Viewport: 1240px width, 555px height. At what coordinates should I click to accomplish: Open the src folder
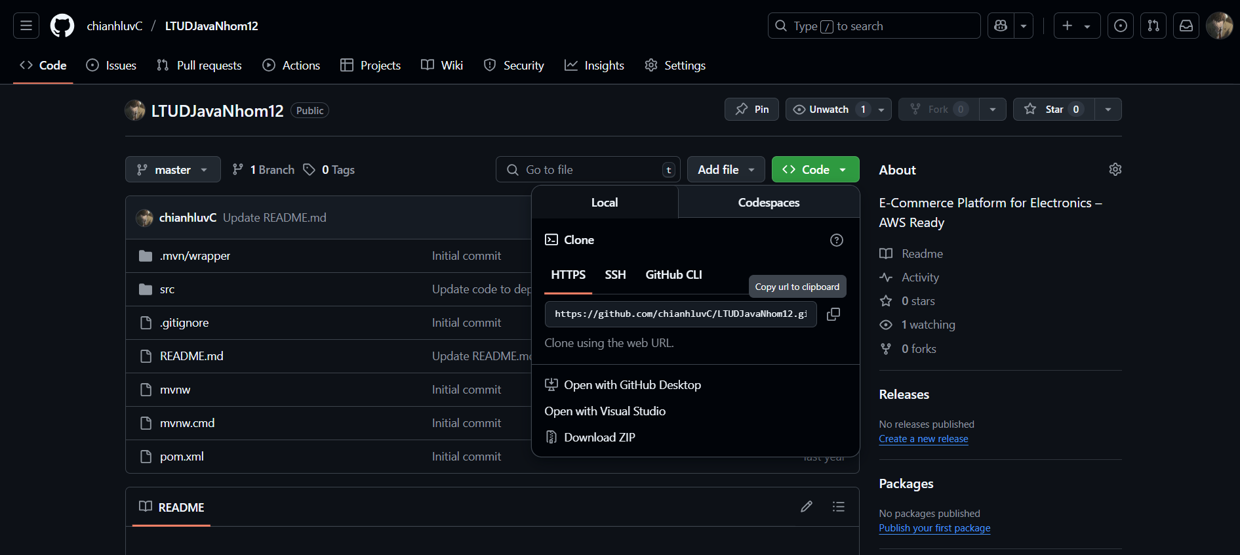167,289
